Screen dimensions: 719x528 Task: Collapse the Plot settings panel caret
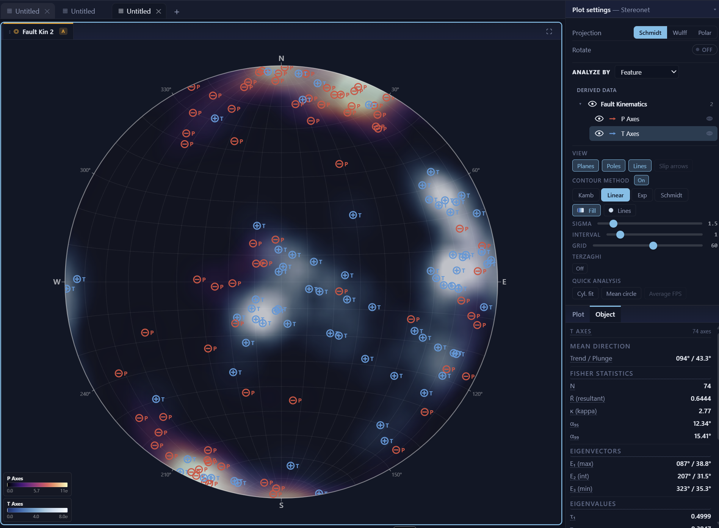click(715, 10)
